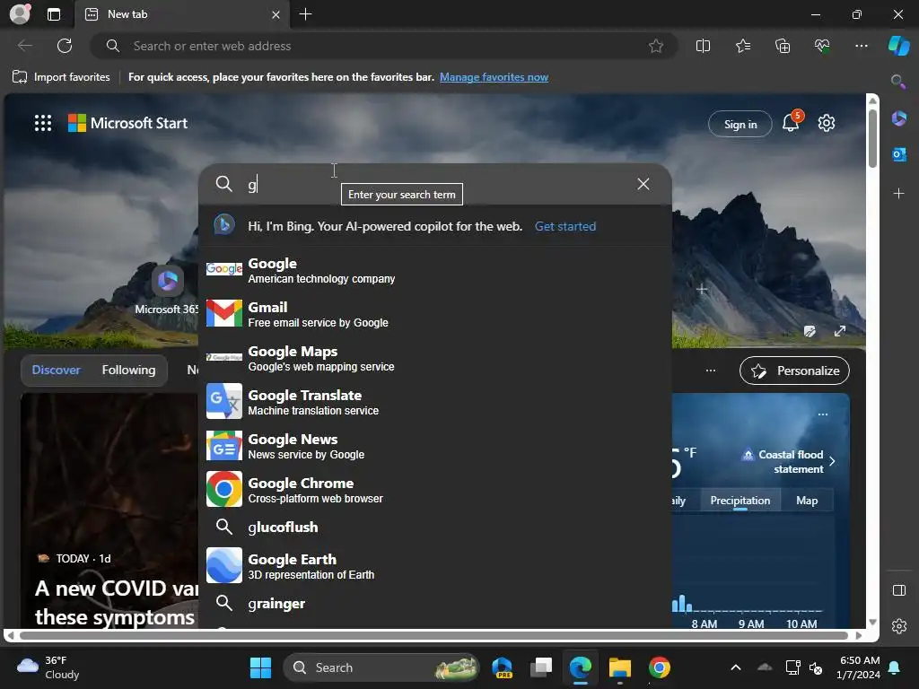
Task: Click the Personalize button
Action: [794, 371]
